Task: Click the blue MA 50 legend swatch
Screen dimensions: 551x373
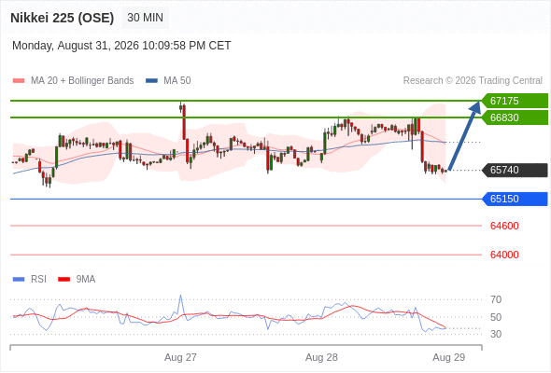Action: pyautogui.click(x=152, y=81)
